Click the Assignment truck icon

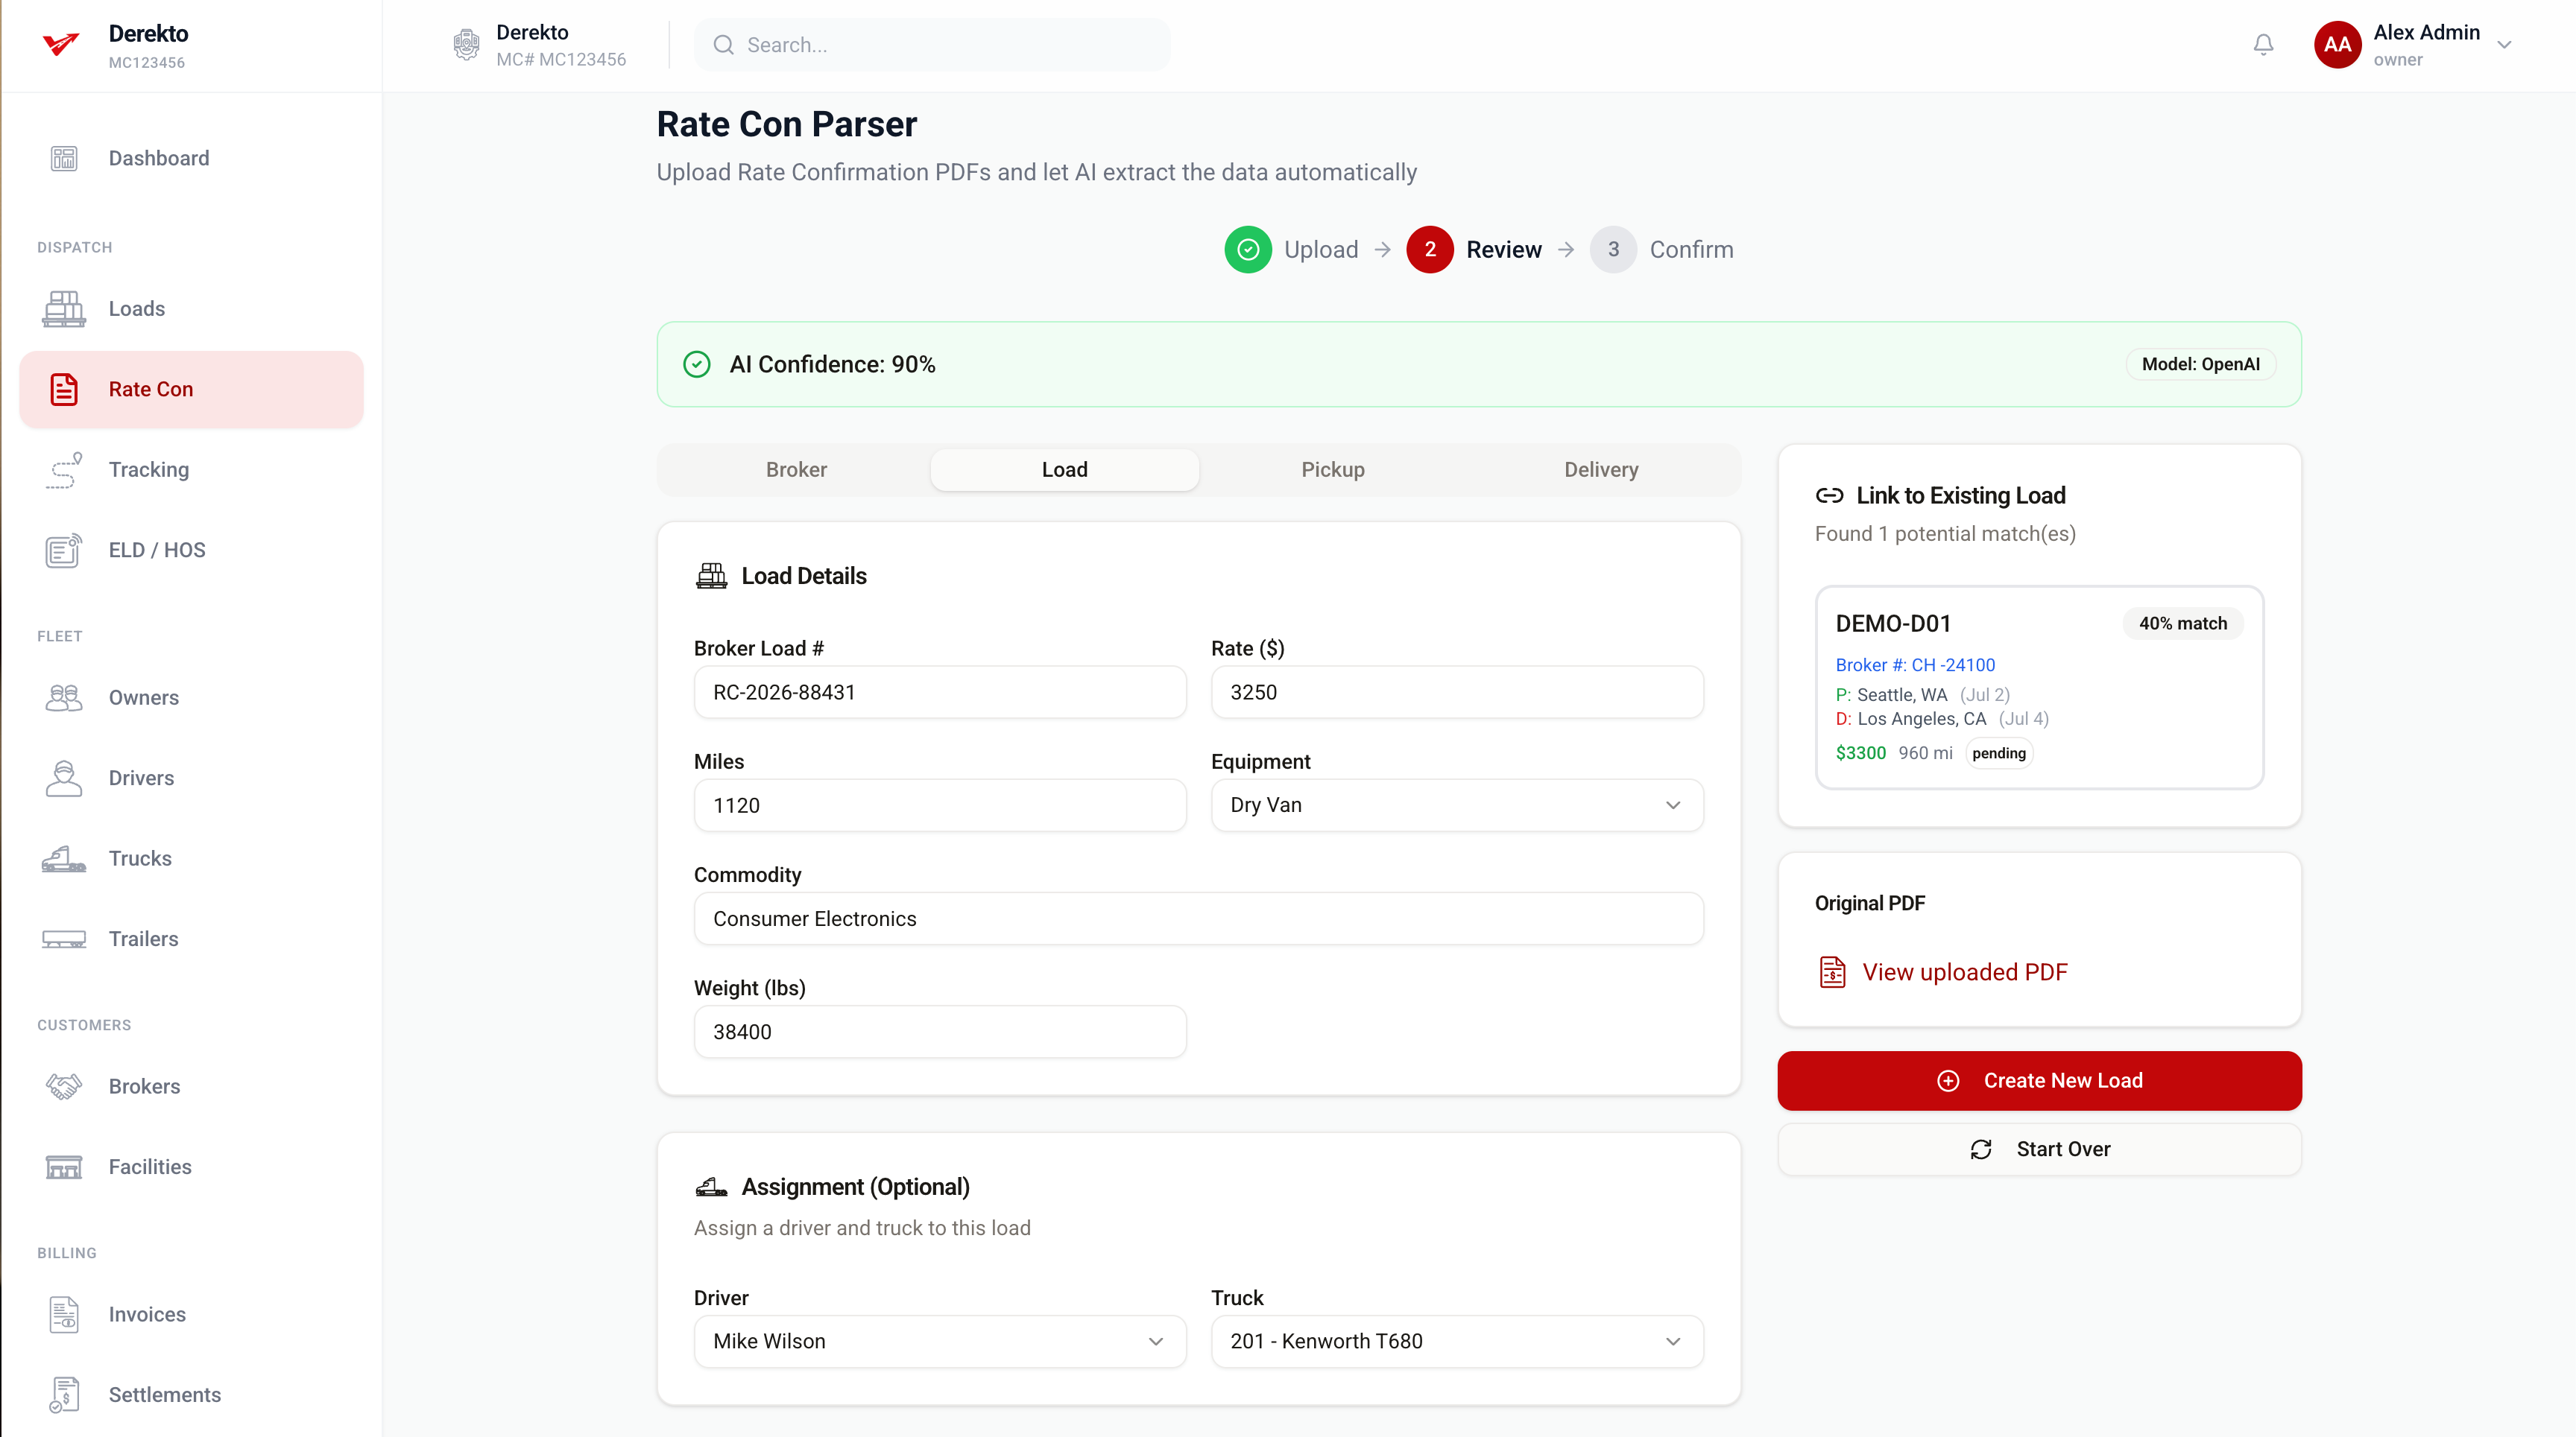point(711,1187)
